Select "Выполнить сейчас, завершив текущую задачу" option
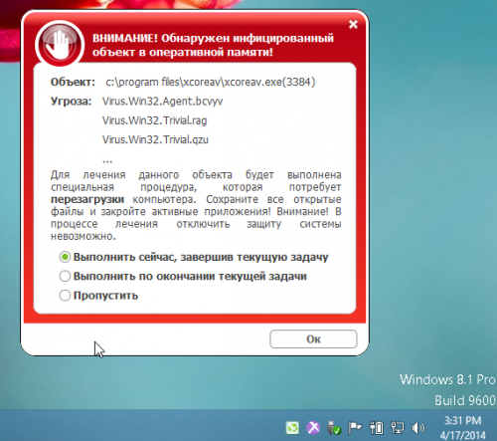This screenshot has width=497, height=441. click(x=194, y=257)
